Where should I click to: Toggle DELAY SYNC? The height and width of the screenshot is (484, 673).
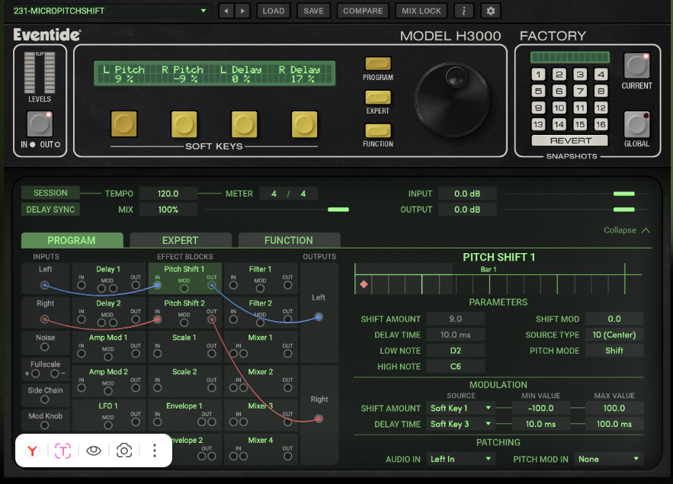point(50,210)
